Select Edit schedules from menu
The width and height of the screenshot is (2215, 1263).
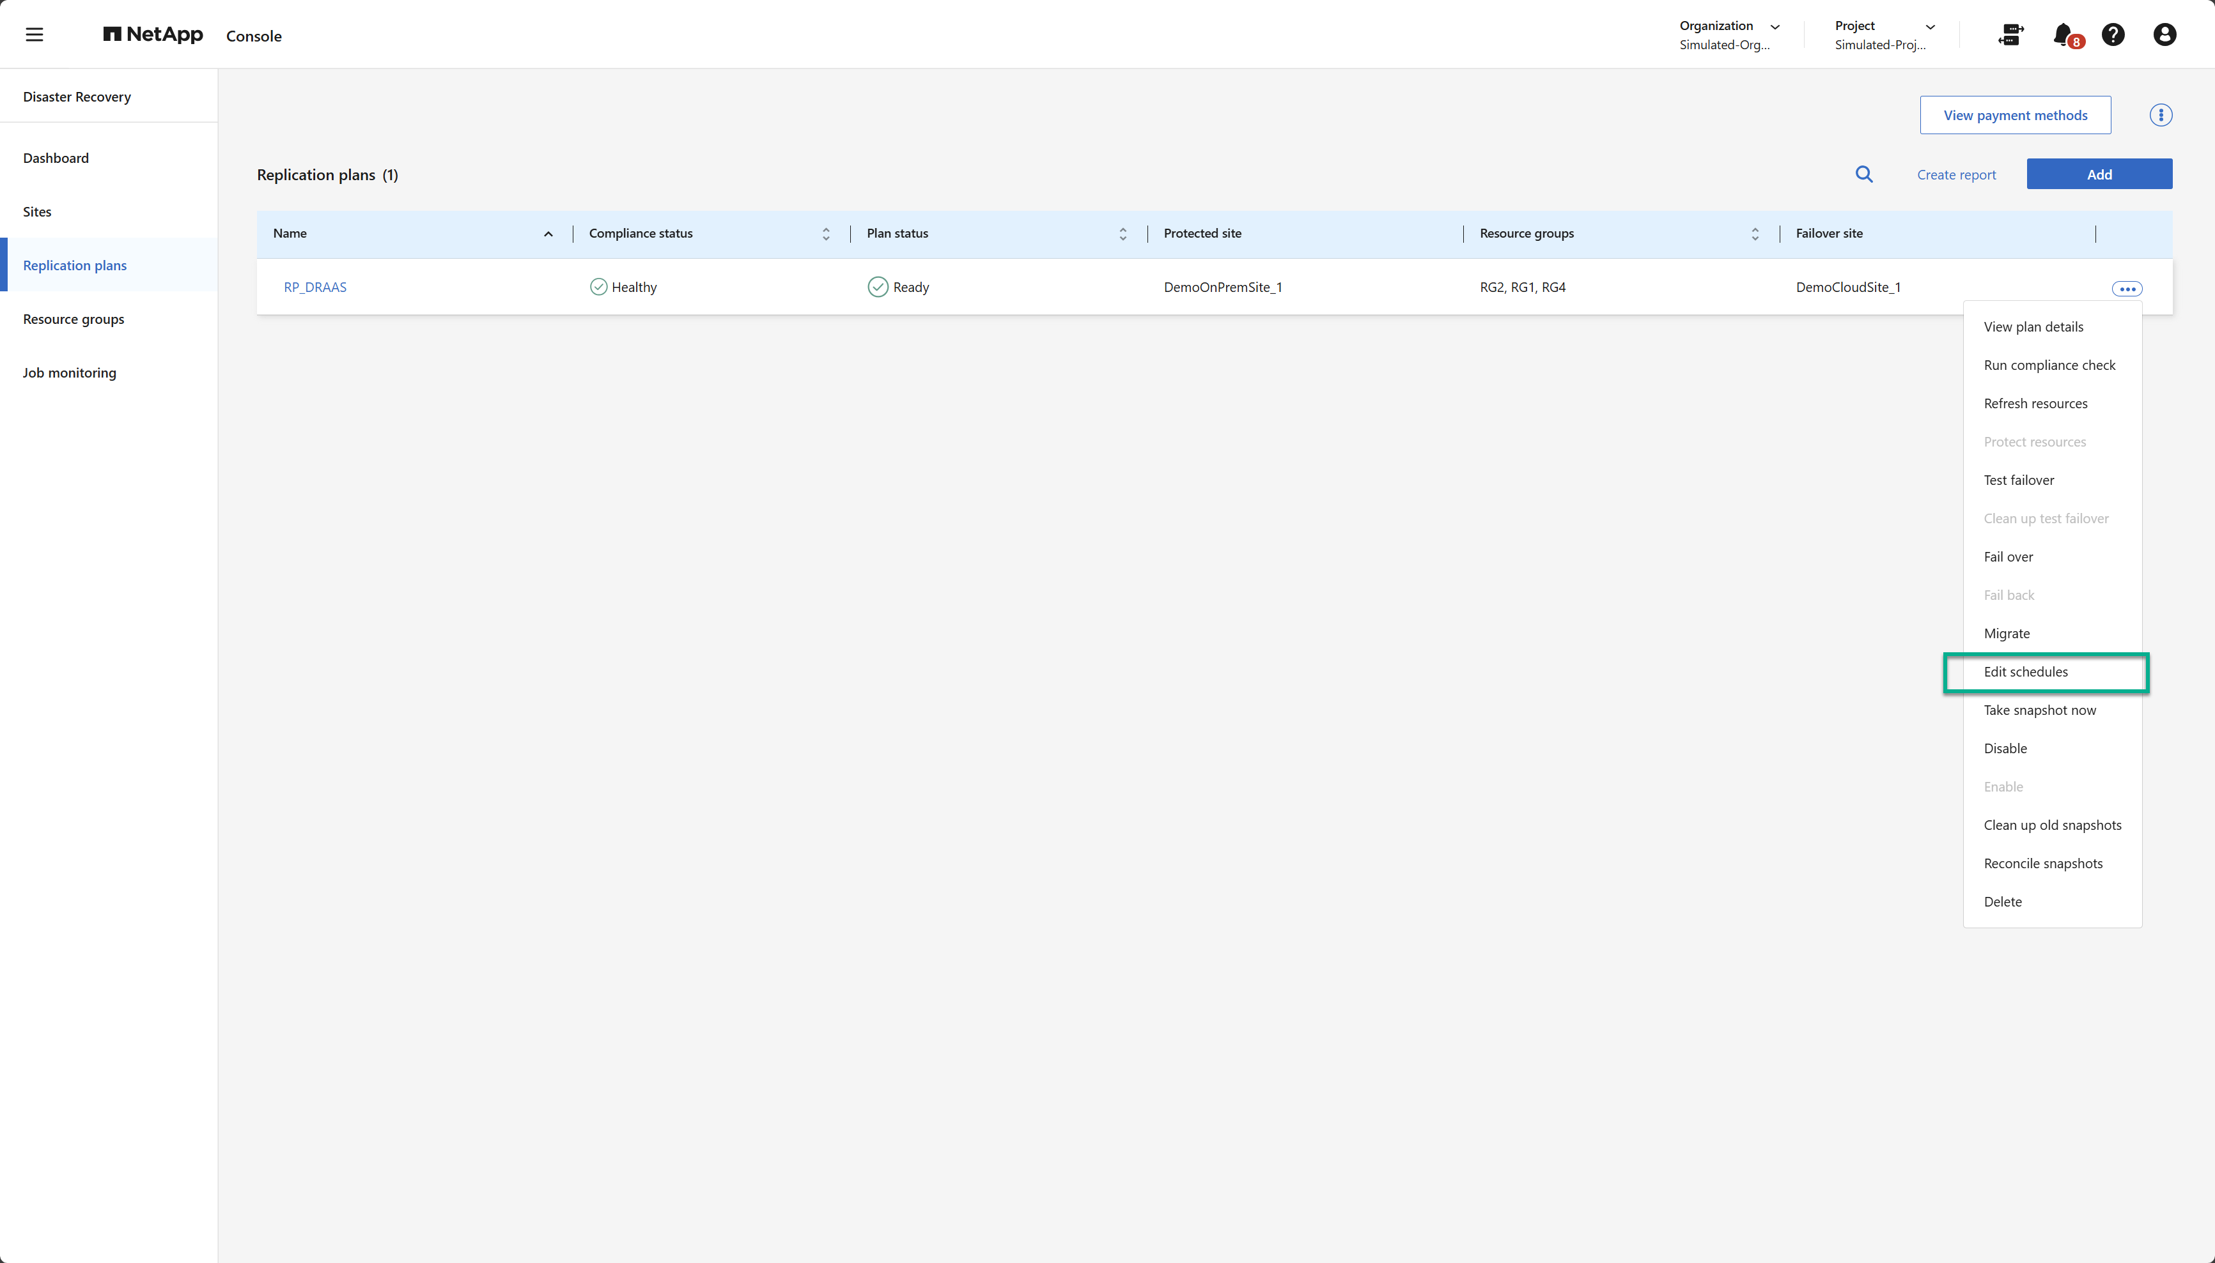coord(2026,671)
